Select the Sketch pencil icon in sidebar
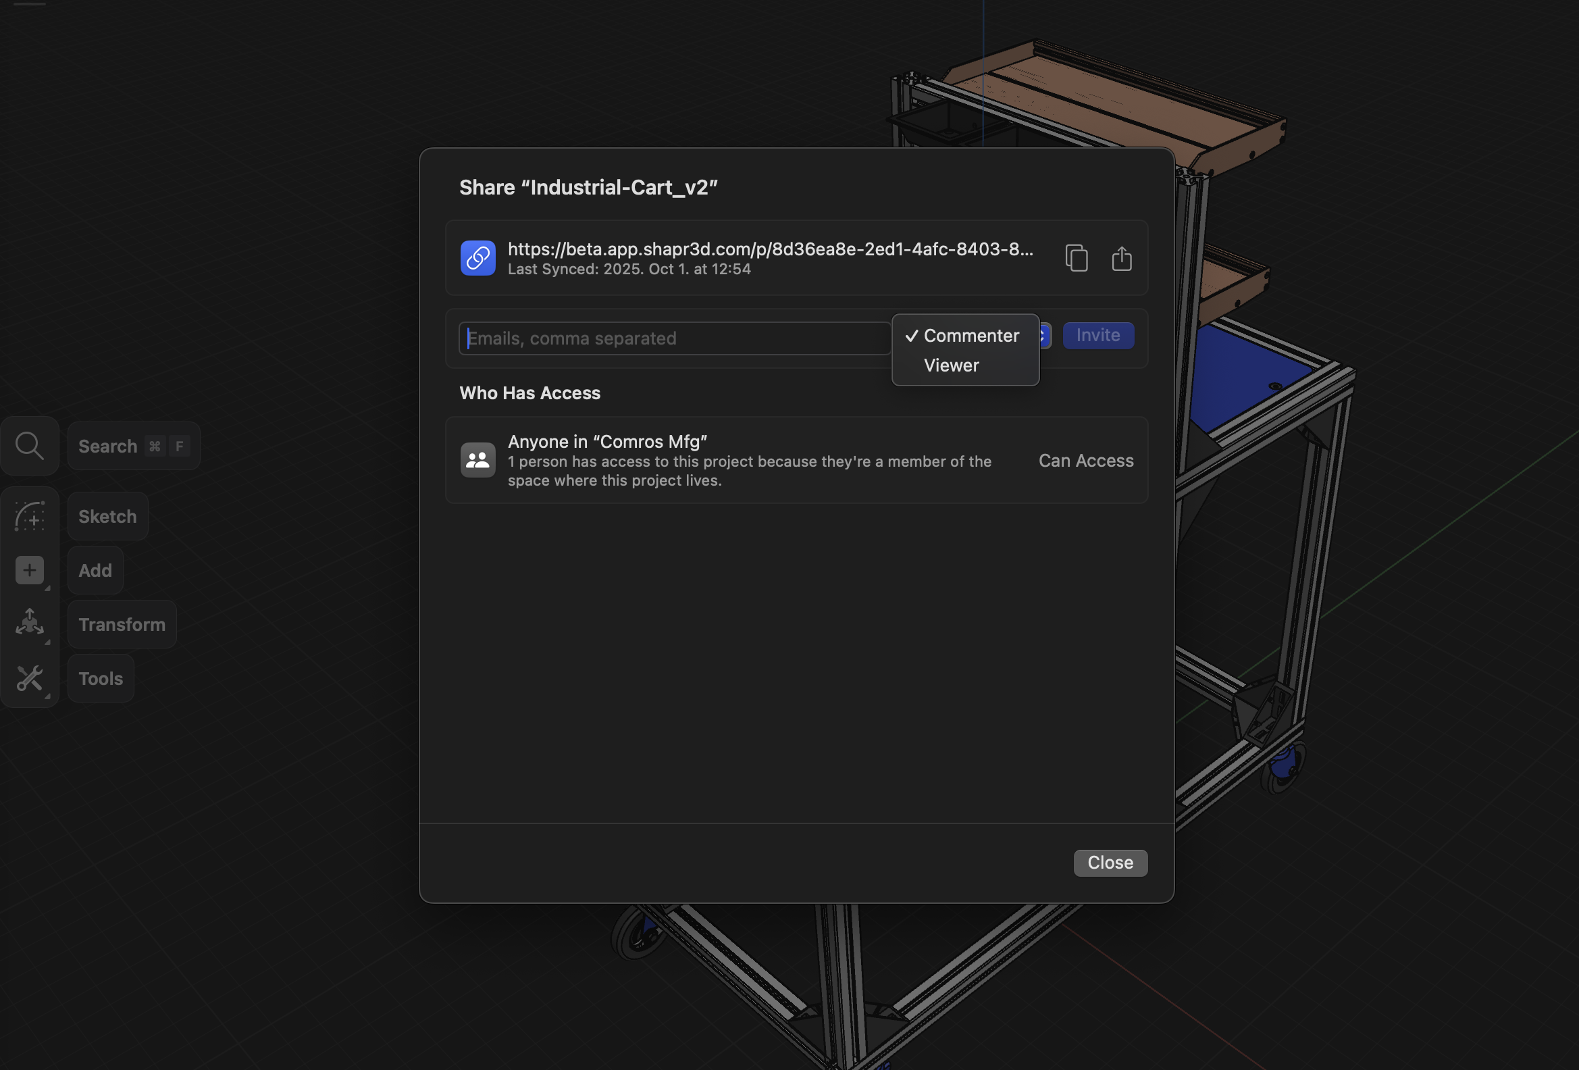 pos(29,516)
